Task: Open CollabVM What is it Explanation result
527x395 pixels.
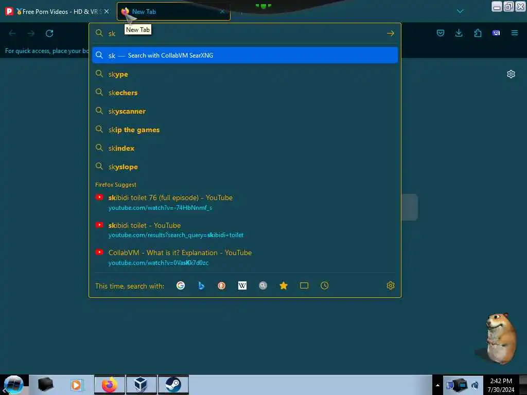Action: [244, 258]
